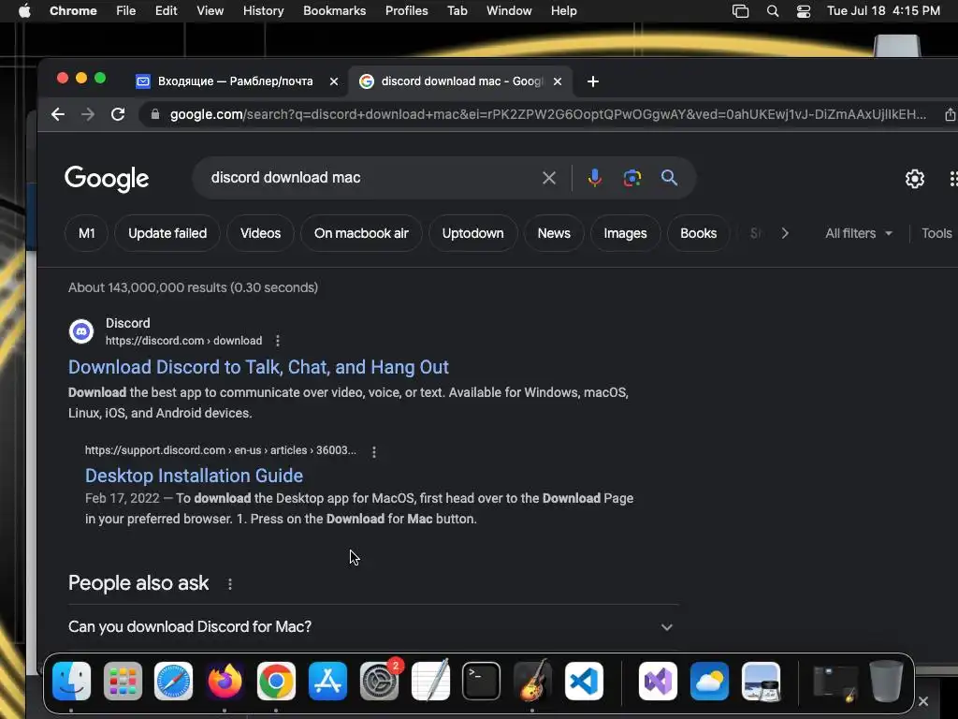Open the Tools options
This screenshot has height=719, width=958.
point(936,233)
